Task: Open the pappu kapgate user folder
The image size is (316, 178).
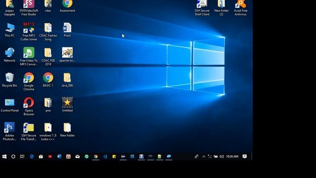Action: pyautogui.click(x=9, y=8)
